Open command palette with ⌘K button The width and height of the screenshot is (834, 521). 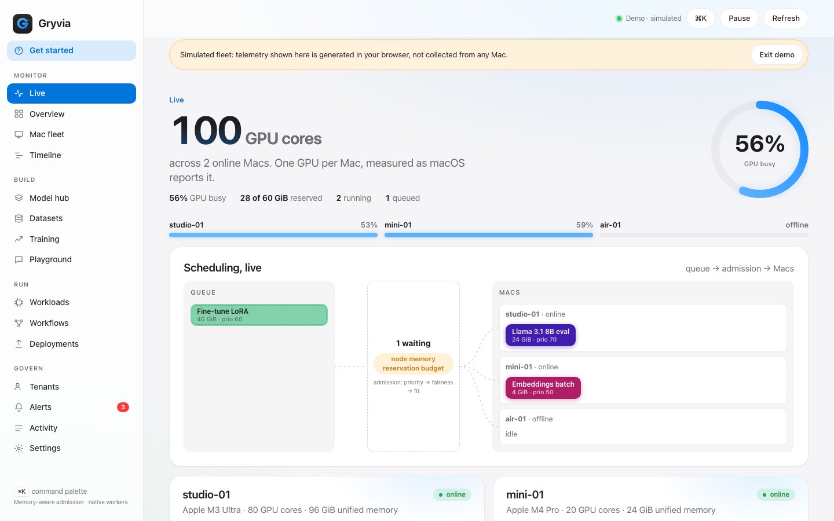point(701,19)
